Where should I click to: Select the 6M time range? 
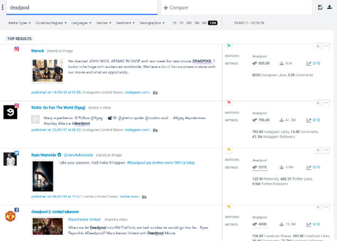click(x=204, y=23)
